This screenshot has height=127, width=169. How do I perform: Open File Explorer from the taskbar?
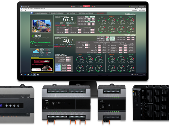coord(28,75)
